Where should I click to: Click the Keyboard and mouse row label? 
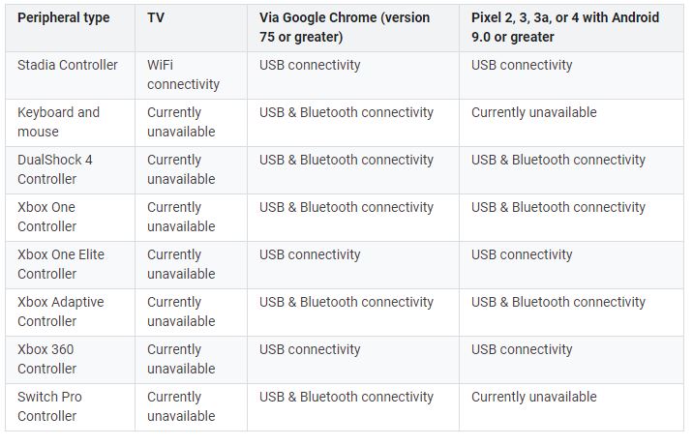click(x=58, y=122)
